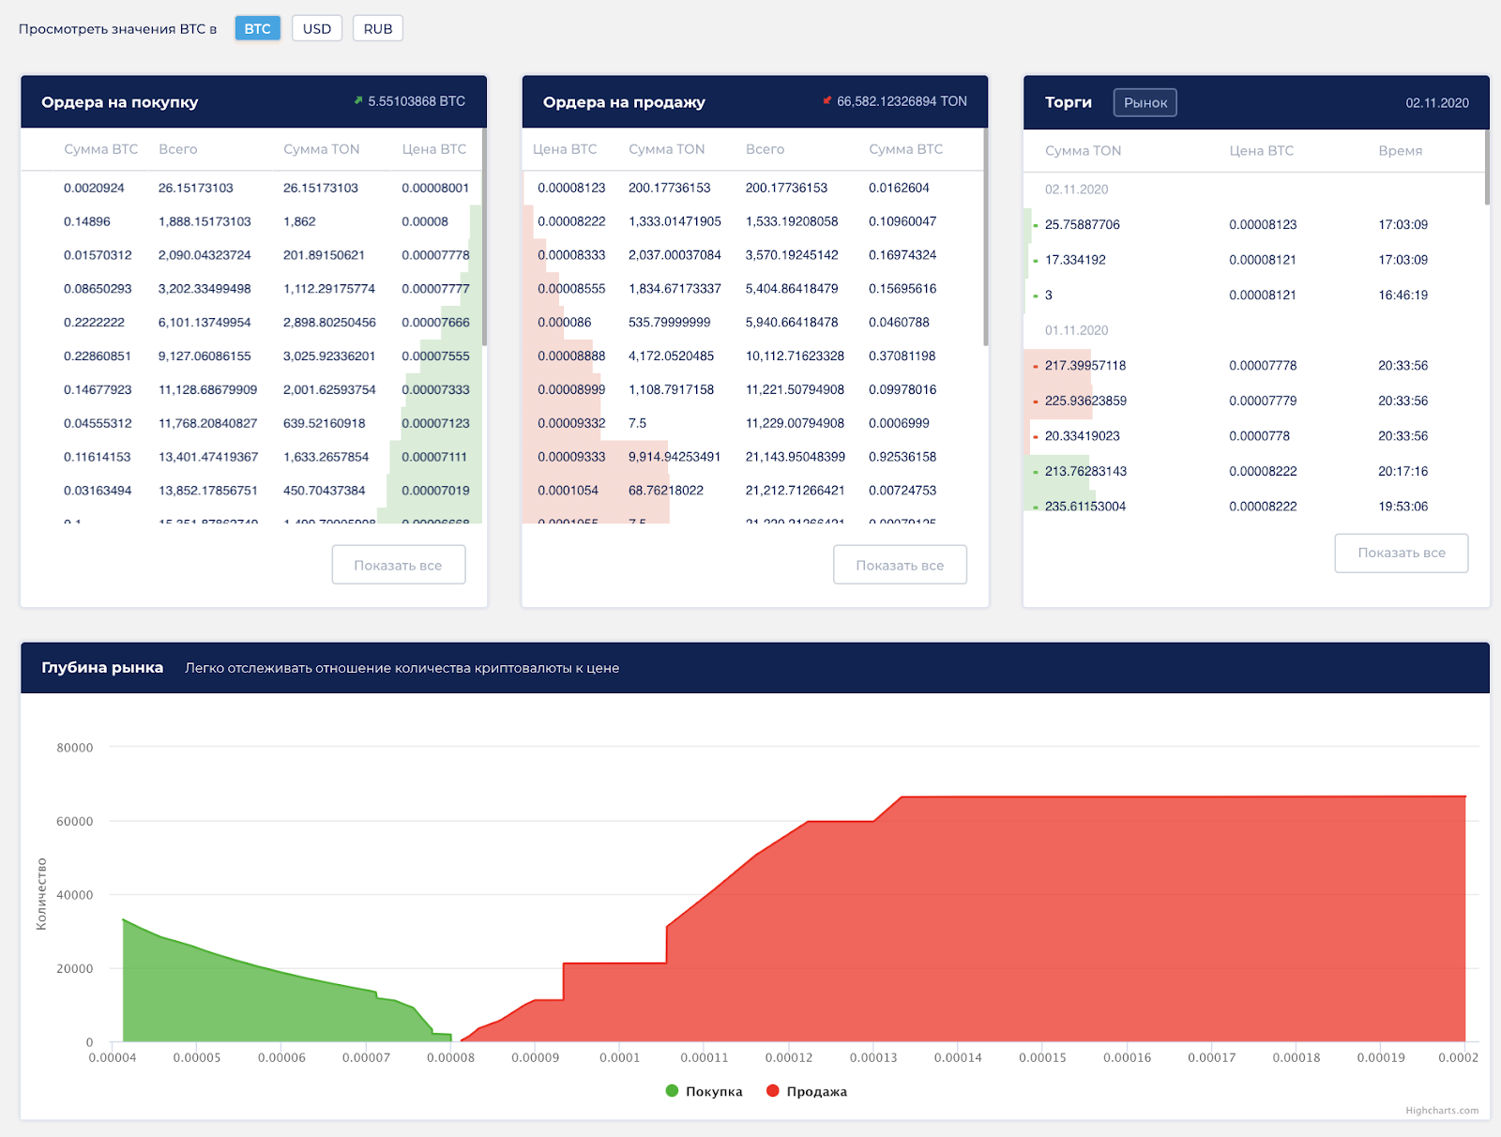Click the Цена BTC column header in sell orders
This screenshot has width=1501, height=1137.
click(565, 149)
